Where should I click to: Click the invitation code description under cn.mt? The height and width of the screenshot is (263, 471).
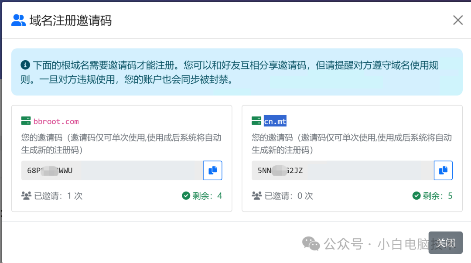pos(352,143)
